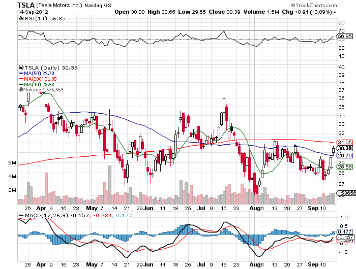Click the date 14-Sep-2012

point(33,12)
